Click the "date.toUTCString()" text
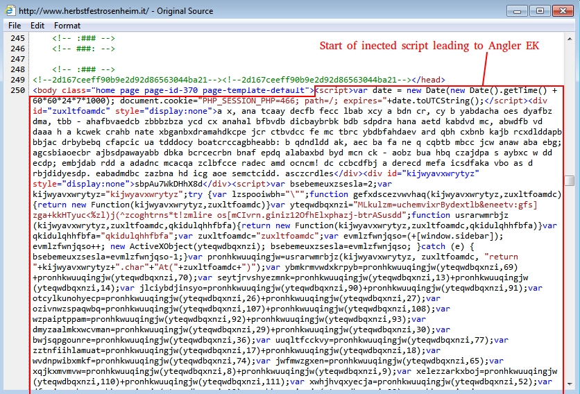The image size is (580, 394). coord(436,101)
